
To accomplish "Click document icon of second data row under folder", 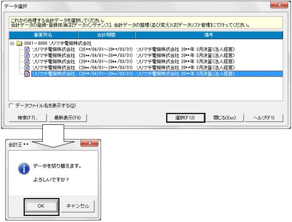I will pos(27,55).
